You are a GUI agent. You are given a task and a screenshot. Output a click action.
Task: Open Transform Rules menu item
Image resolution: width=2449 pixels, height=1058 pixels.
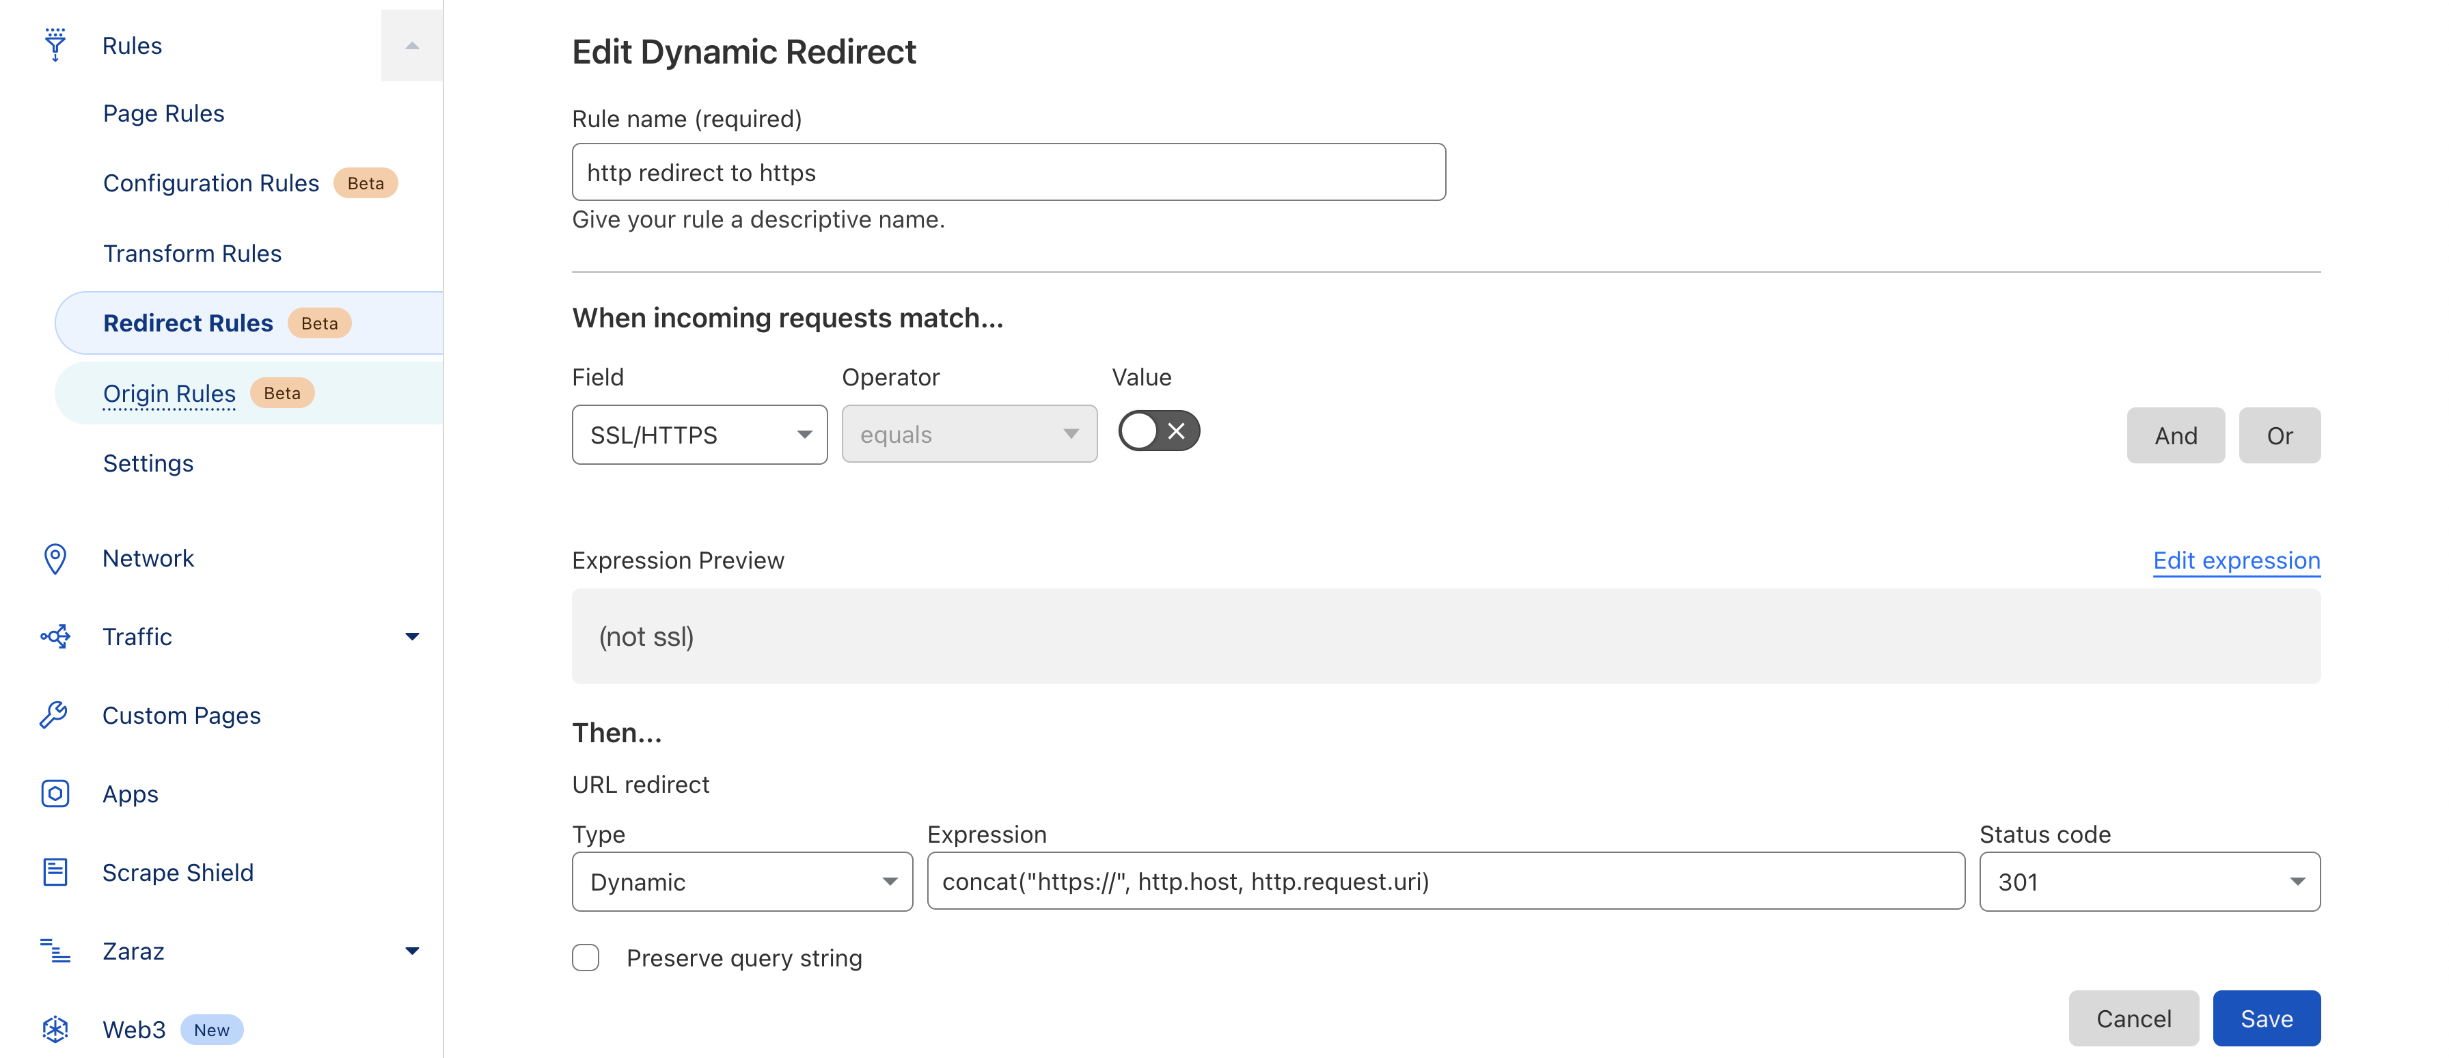point(192,253)
